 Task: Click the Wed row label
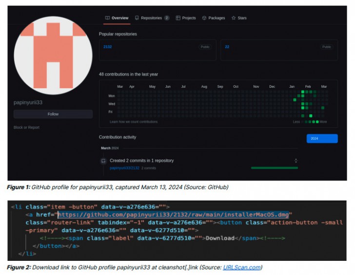[112, 104]
